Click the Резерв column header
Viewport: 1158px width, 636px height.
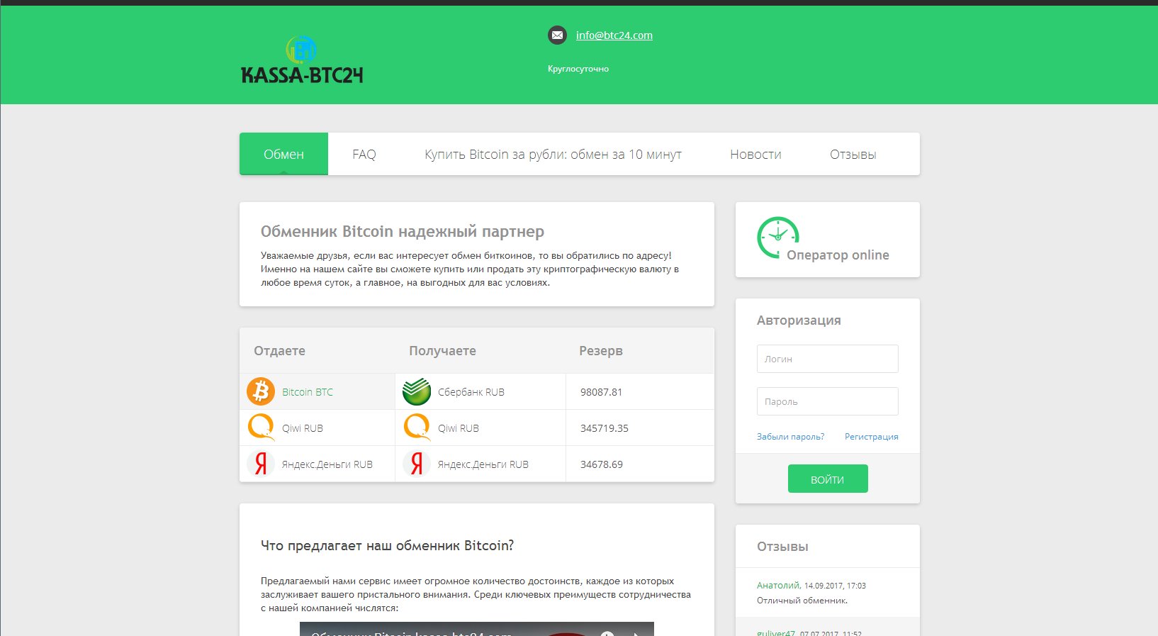click(x=601, y=351)
